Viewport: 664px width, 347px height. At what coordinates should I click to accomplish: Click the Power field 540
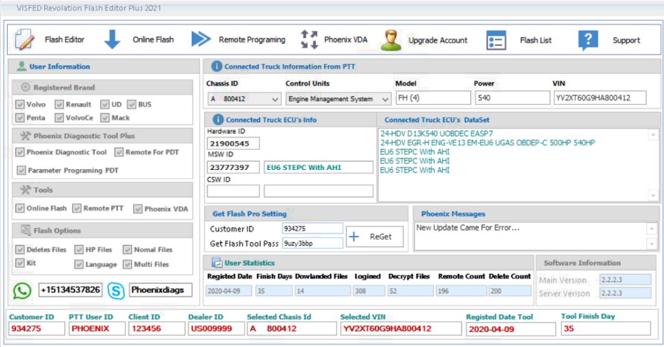(x=512, y=98)
